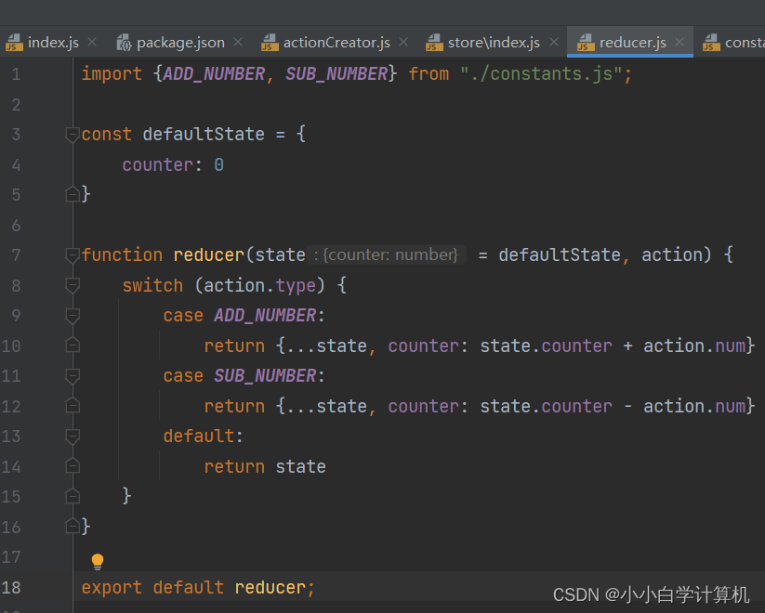The height and width of the screenshot is (613, 765).
Task: Collapse the defaultState object at line 3
Action: coord(73,134)
